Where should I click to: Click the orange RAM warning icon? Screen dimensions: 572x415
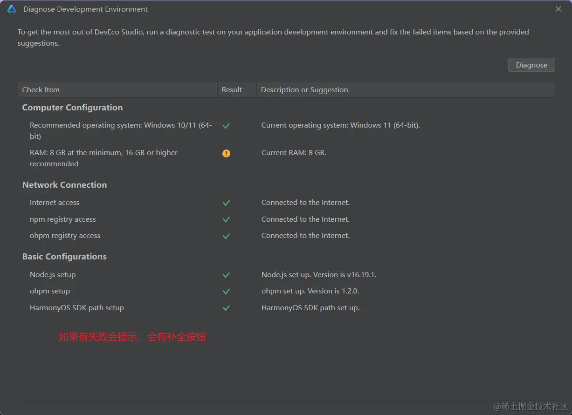tap(226, 153)
